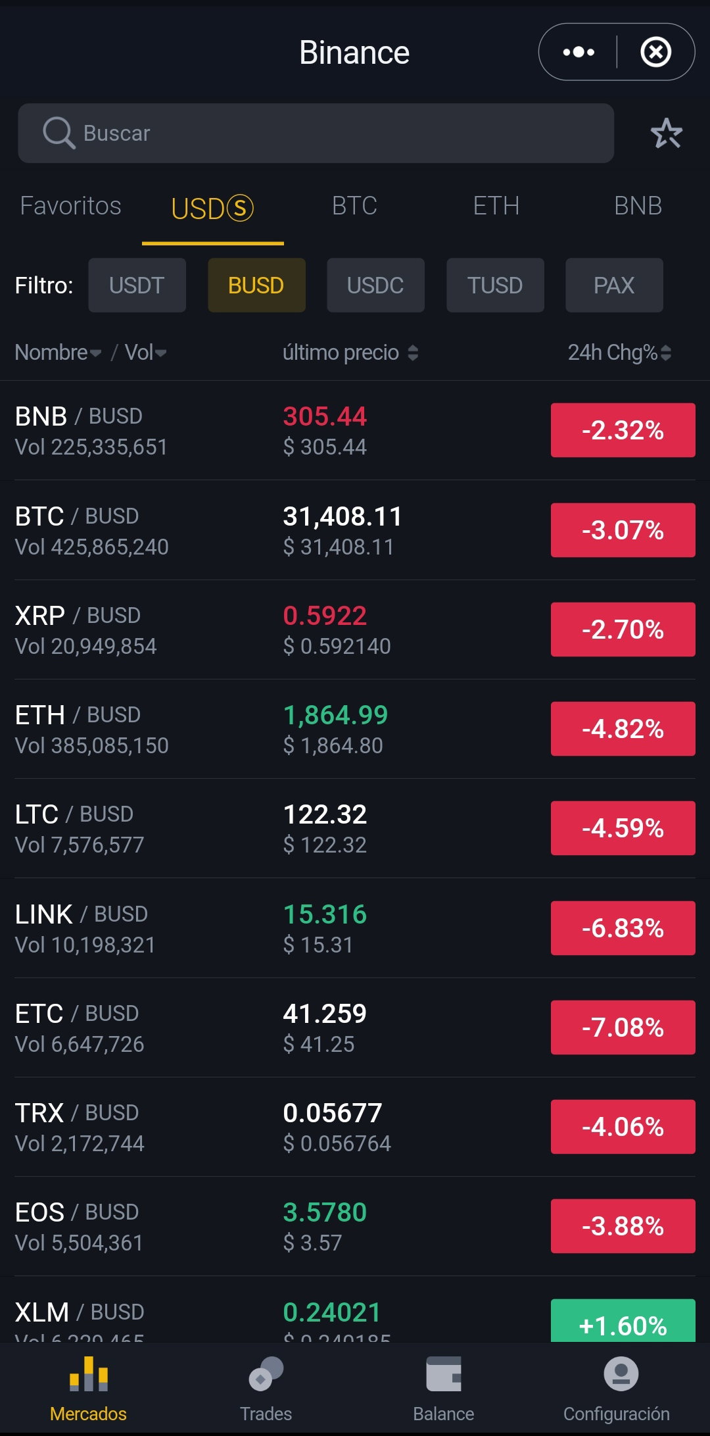
Task: Focus the Buscar search field
Action: [x=316, y=133]
